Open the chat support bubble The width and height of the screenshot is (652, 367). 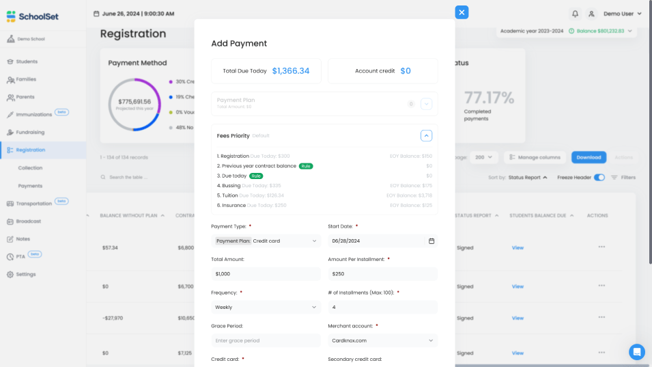pos(636,352)
